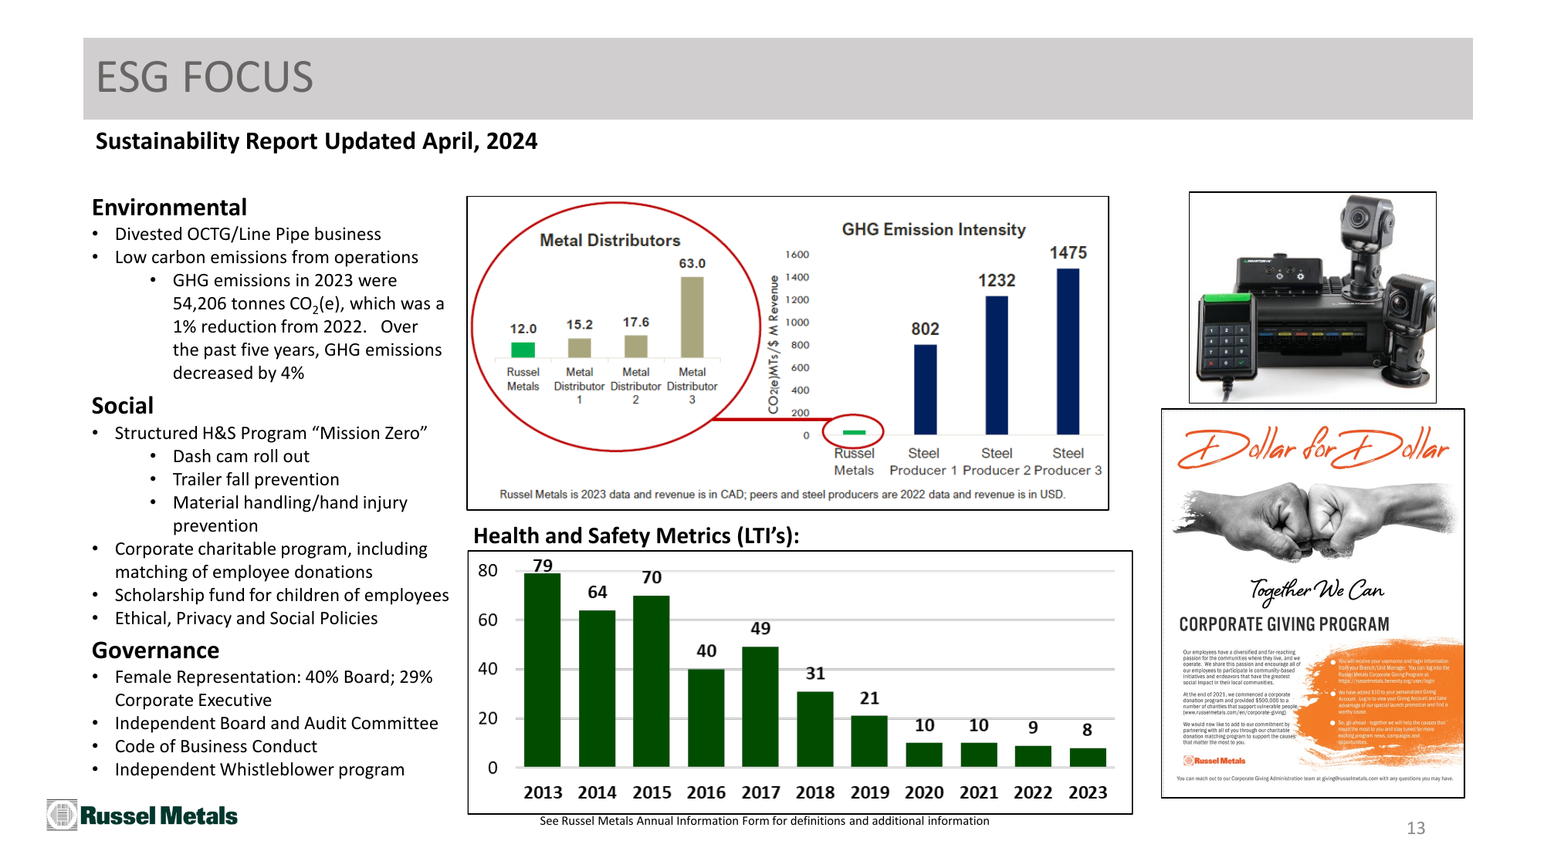Click the Steel Producer 2 bar, 1232

(x=997, y=366)
